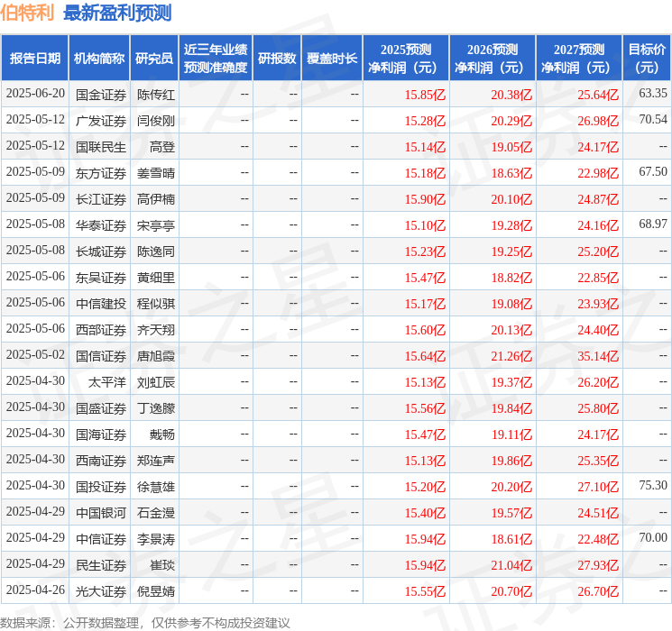Select the 光大证券 institution cell
The width and height of the screenshot is (672, 631).
click(x=101, y=591)
